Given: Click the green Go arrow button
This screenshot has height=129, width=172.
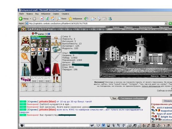Looking at the screenshot, I should [x=170, y=24].
